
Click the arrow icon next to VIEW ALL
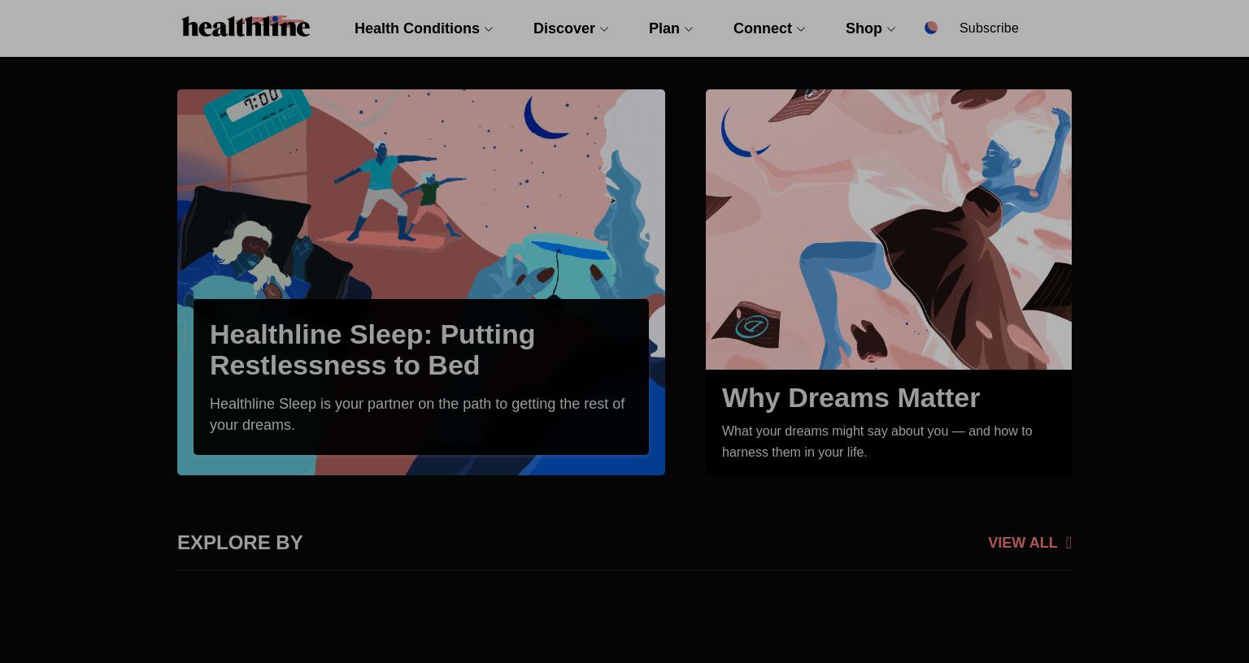click(1068, 543)
